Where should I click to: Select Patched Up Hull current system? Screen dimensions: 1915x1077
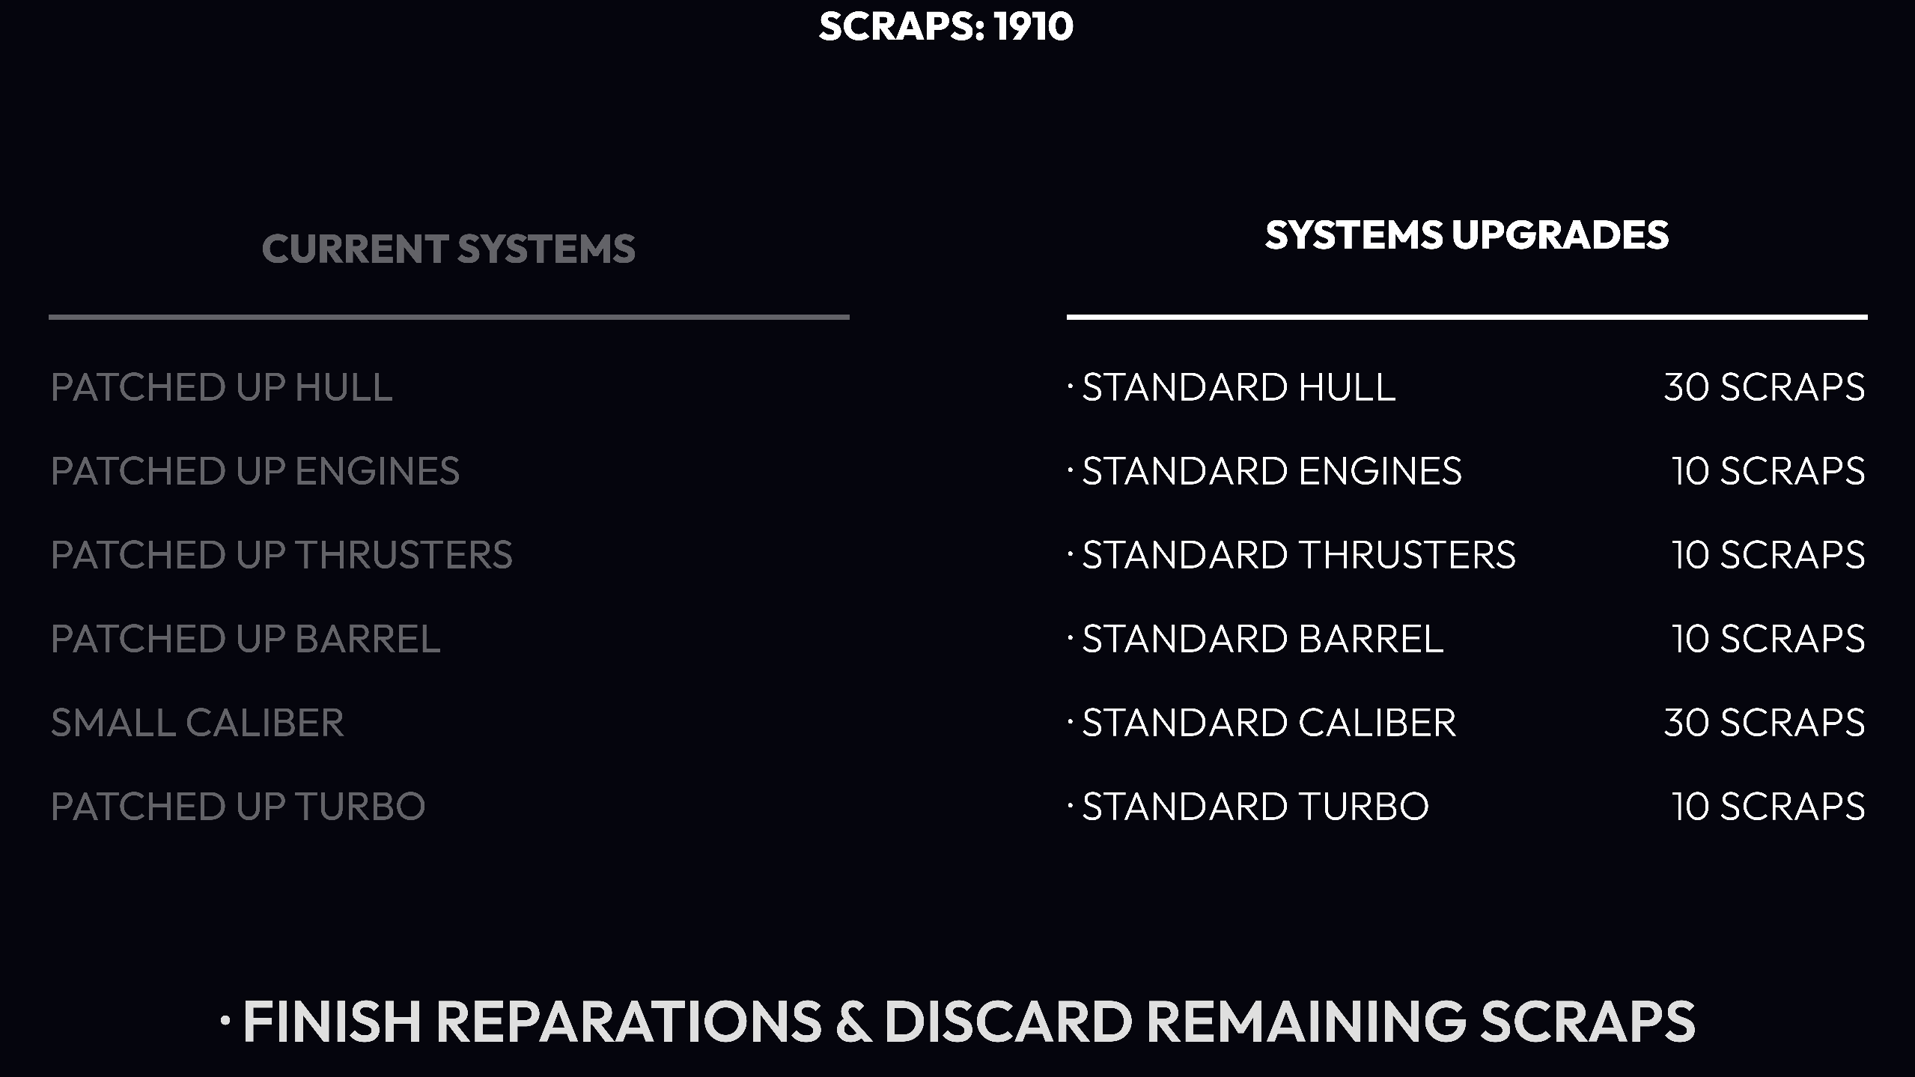tap(222, 387)
